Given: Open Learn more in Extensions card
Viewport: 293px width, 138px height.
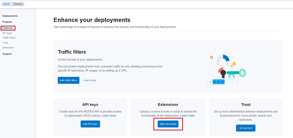Looking at the screenshot, I should pyautogui.click(x=187, y=115).
